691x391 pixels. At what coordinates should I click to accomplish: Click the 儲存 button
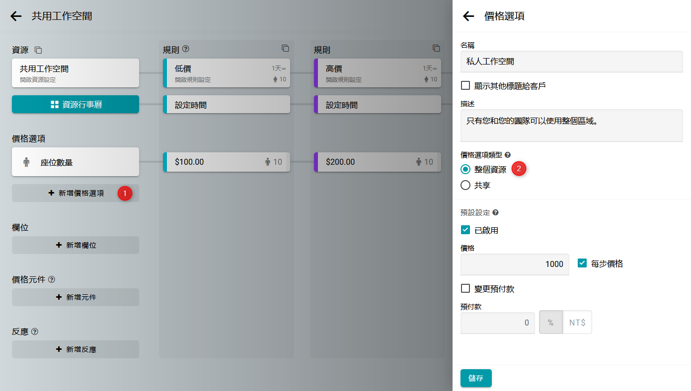click(475, 378)
